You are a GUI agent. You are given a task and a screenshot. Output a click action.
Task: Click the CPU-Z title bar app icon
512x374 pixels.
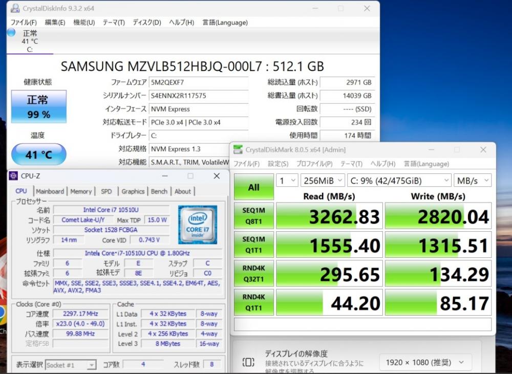point(13,176)
